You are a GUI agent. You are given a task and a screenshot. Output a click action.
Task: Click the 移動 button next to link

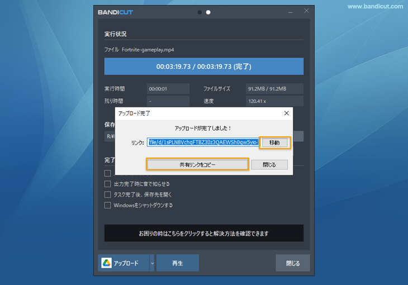(274, 142)
